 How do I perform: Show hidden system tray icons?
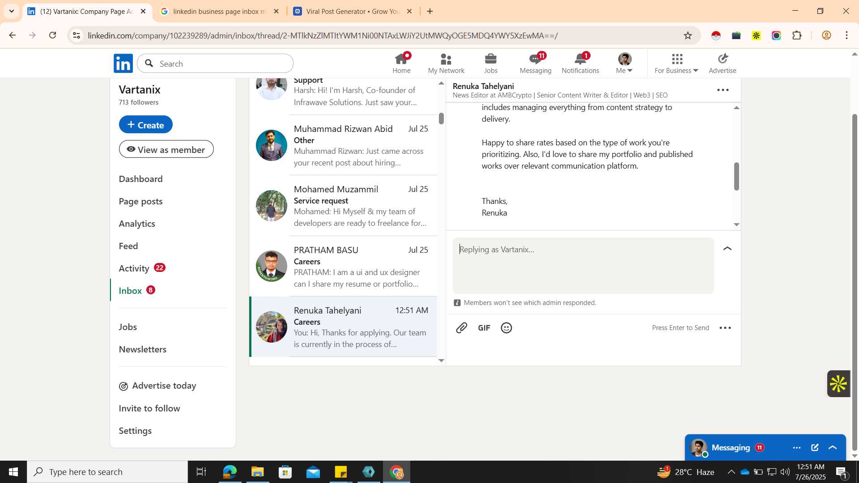tap(731, 472)
